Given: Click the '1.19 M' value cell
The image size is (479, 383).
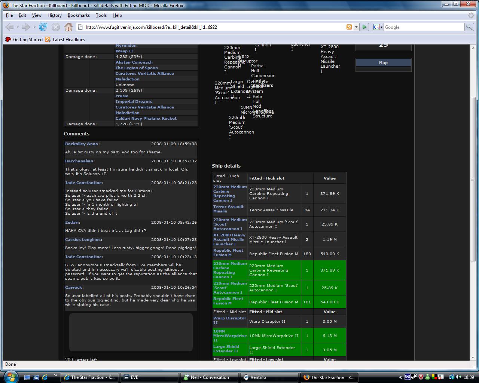Looking at the screenshot, I should [330, 239].
